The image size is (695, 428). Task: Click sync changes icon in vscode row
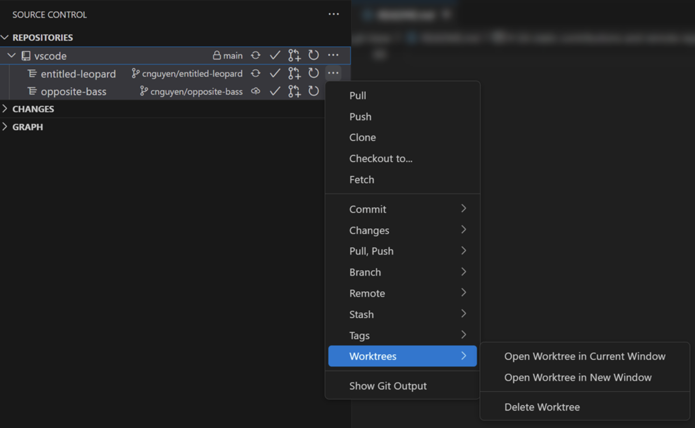point(256,56)
